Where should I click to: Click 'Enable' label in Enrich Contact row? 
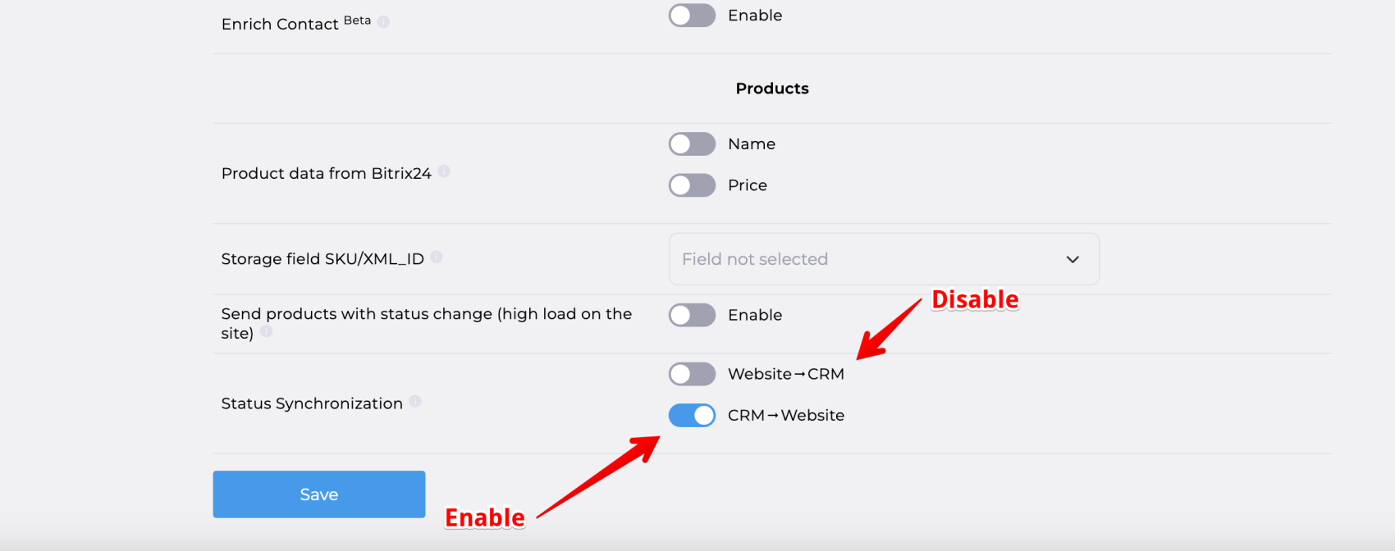(755, 16)
